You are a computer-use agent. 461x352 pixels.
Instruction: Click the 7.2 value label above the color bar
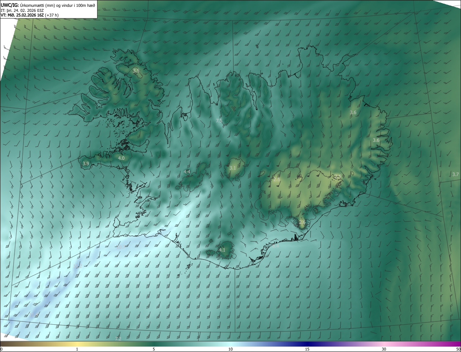(118, 339)
